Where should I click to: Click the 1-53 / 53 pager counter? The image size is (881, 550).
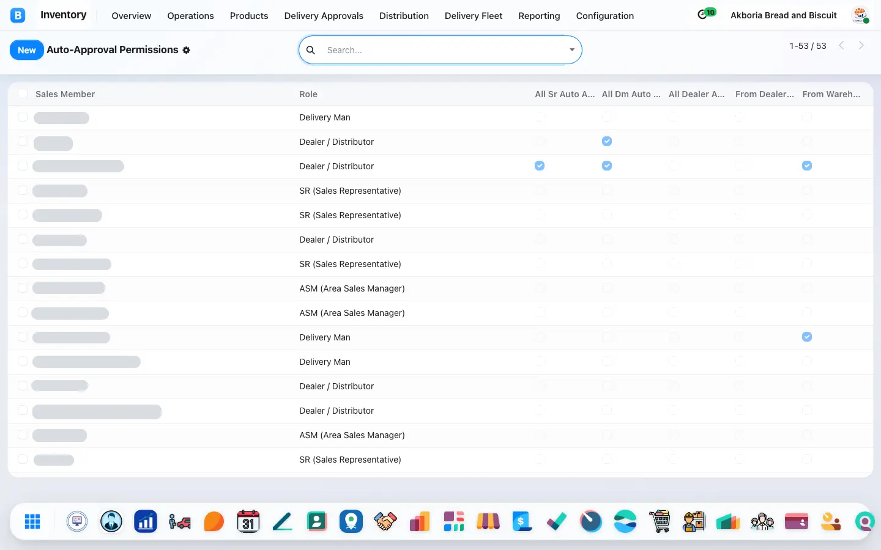(x=808, y=46)
